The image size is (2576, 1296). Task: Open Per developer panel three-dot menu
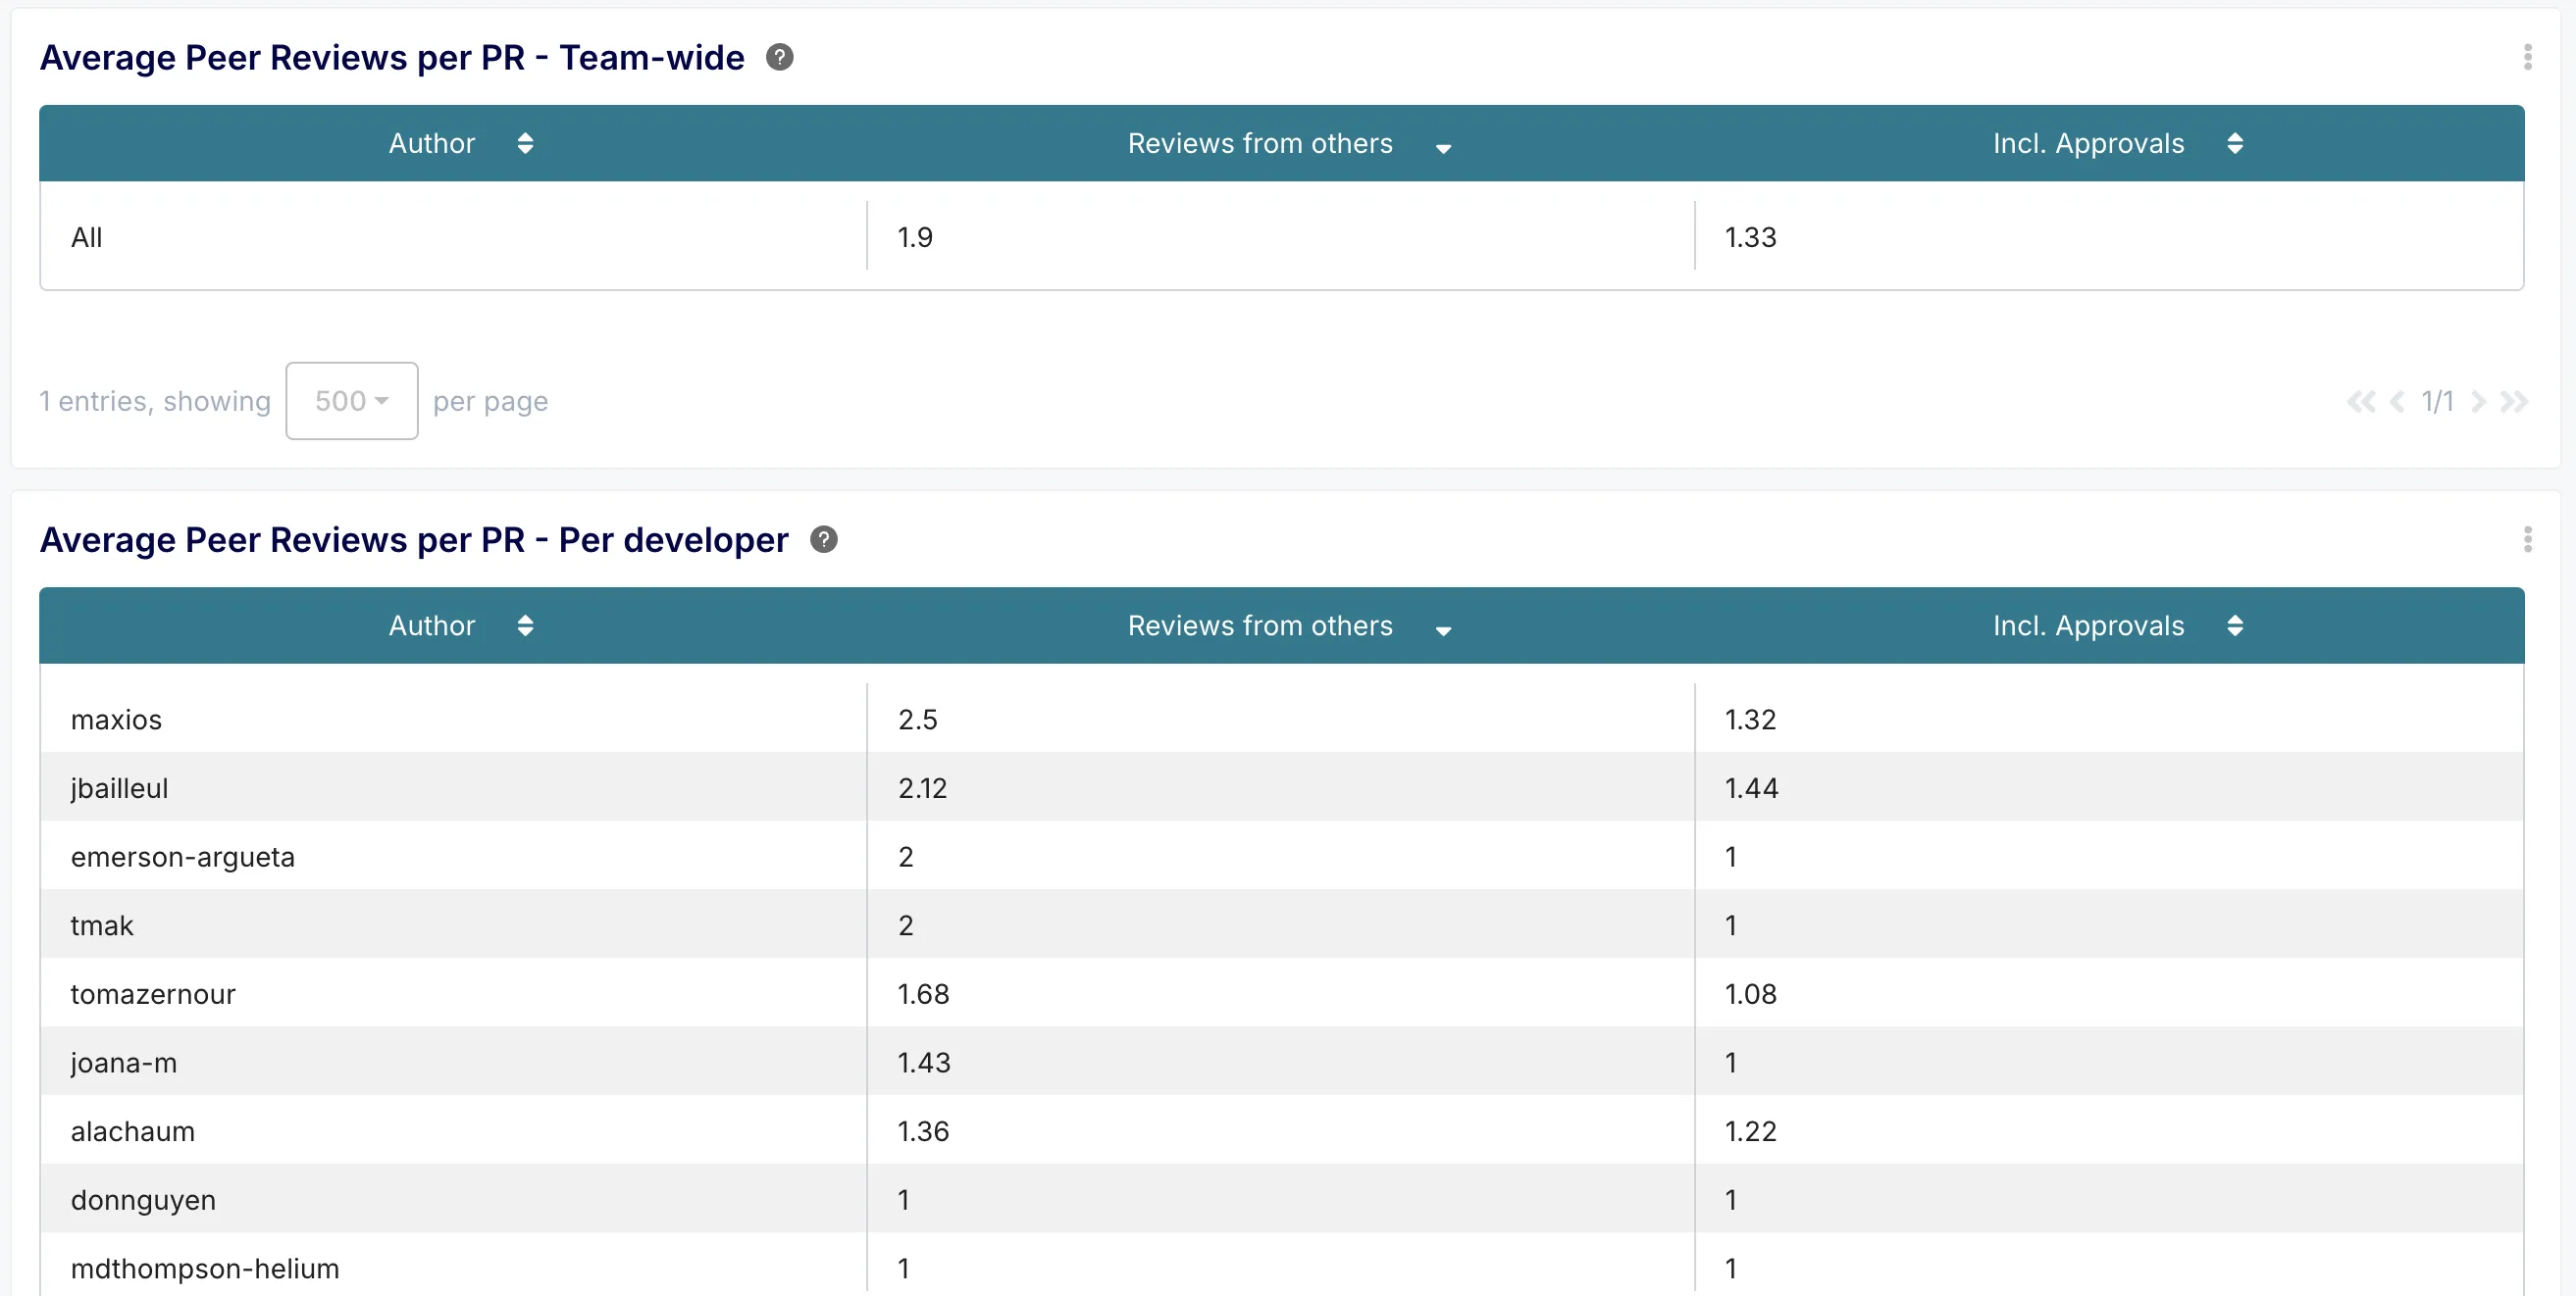(2527, 539)
